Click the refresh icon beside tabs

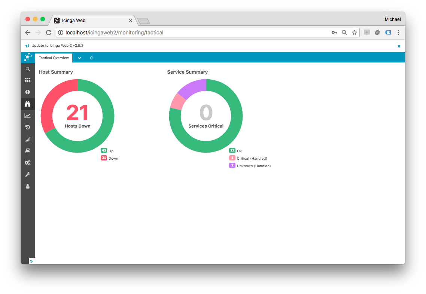(x=92, y=58)
